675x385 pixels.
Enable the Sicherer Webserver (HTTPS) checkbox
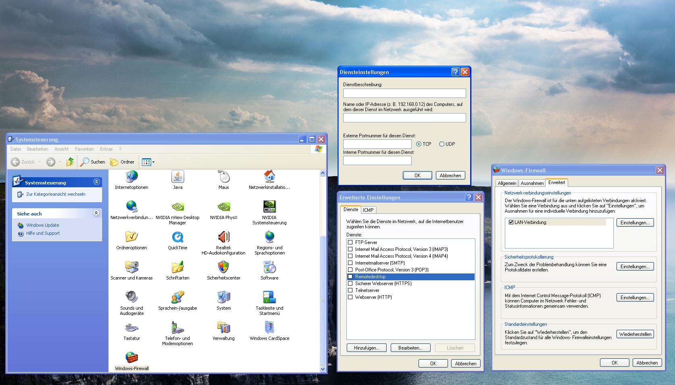[350, 284]
